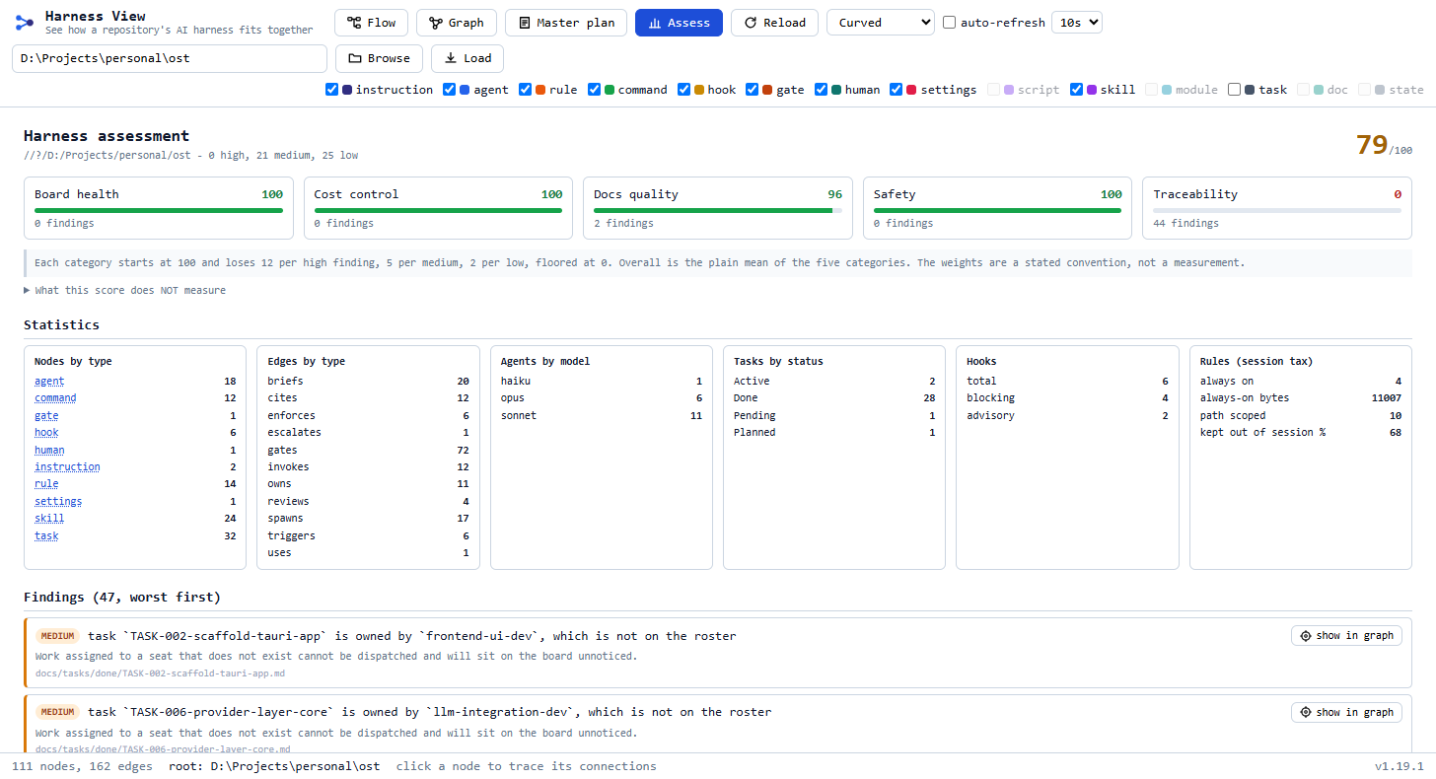Toggle the gate type filter checkbox
The width and height of the screenshot is (1436, 779).
[x=753, y=90]
